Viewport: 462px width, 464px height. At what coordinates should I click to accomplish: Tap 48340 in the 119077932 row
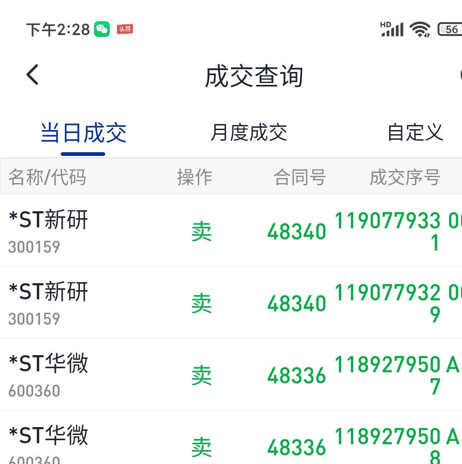pyautogui.click(x=296, y=303)
